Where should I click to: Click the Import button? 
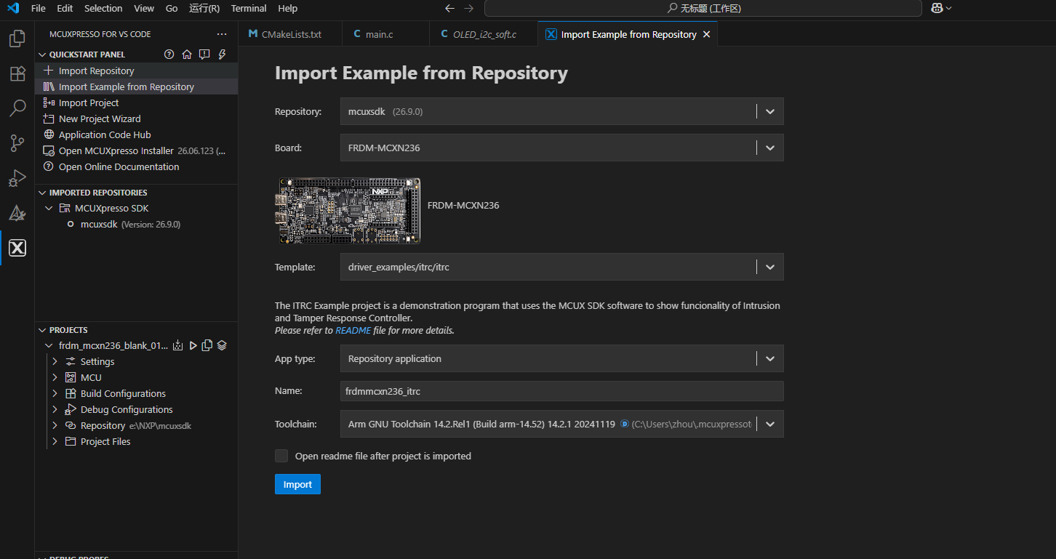pos(297,484)
